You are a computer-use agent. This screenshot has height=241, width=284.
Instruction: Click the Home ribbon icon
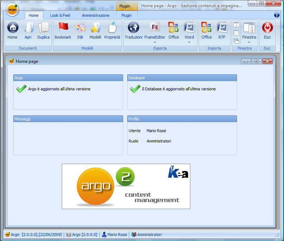coord(13,27)
